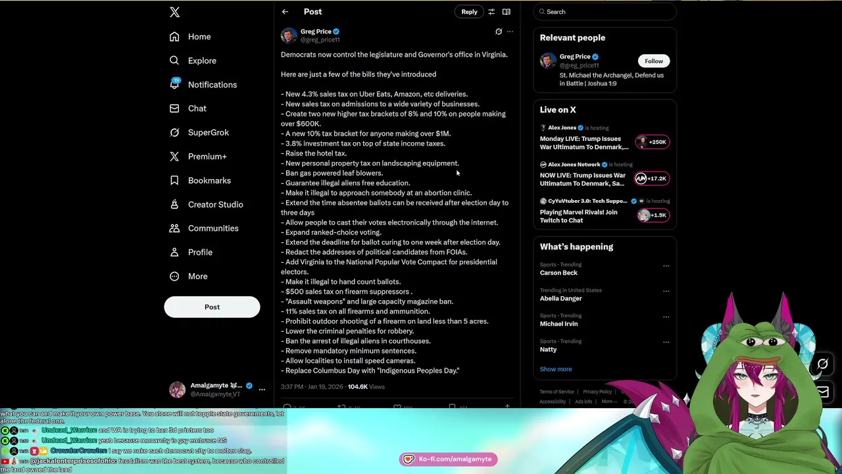Open Natty trending topic
842x474 pixels.
tap(548, 350)
